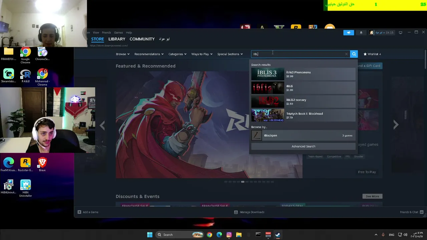Open the Friends menu
The image size is (427, 240).
pos(106,33)
